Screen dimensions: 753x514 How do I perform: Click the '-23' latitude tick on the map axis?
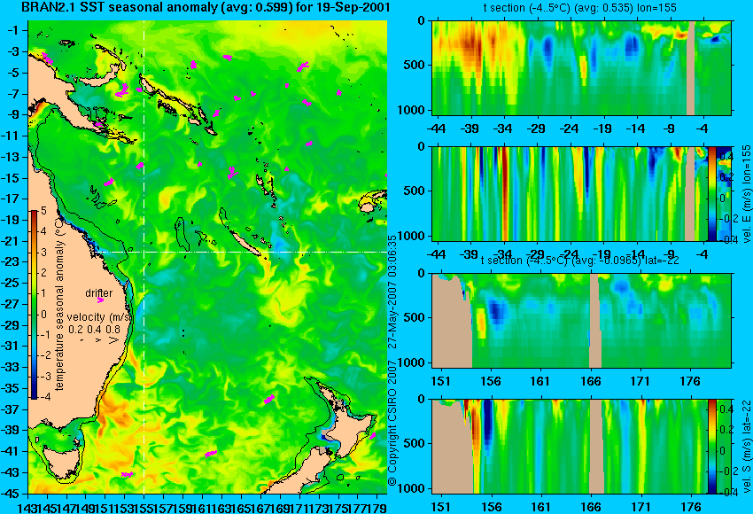click(11, 261)
